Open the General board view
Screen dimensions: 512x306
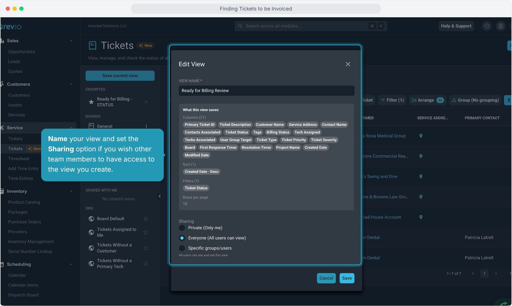pos(104,126)
